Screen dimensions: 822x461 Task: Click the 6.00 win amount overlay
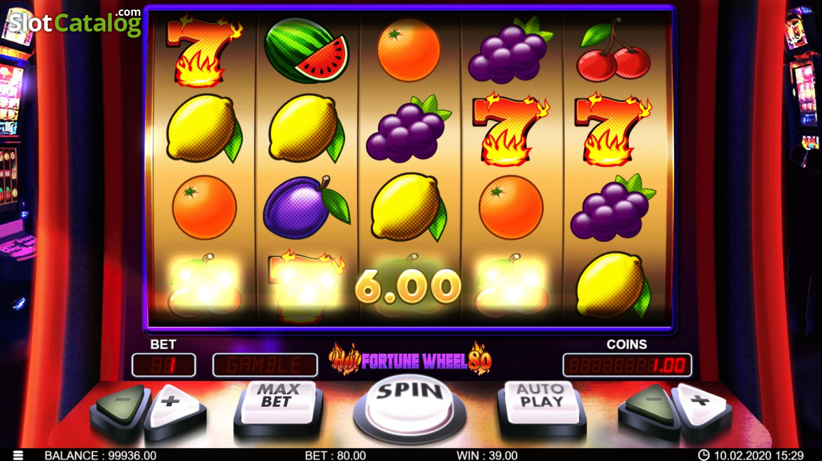coord(408,286)
